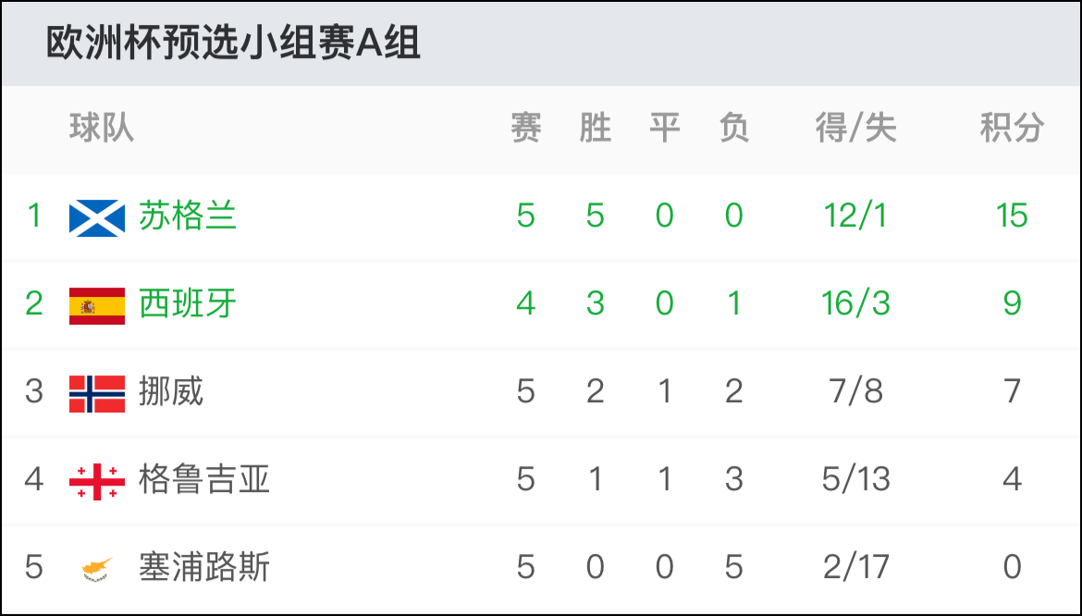The height and width of the screenshot is (616, 1082).
Task: Click the Norway flag icon
Action: (x=96, y=394)
